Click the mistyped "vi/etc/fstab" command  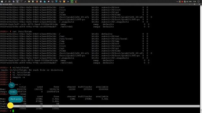point(21,68)
